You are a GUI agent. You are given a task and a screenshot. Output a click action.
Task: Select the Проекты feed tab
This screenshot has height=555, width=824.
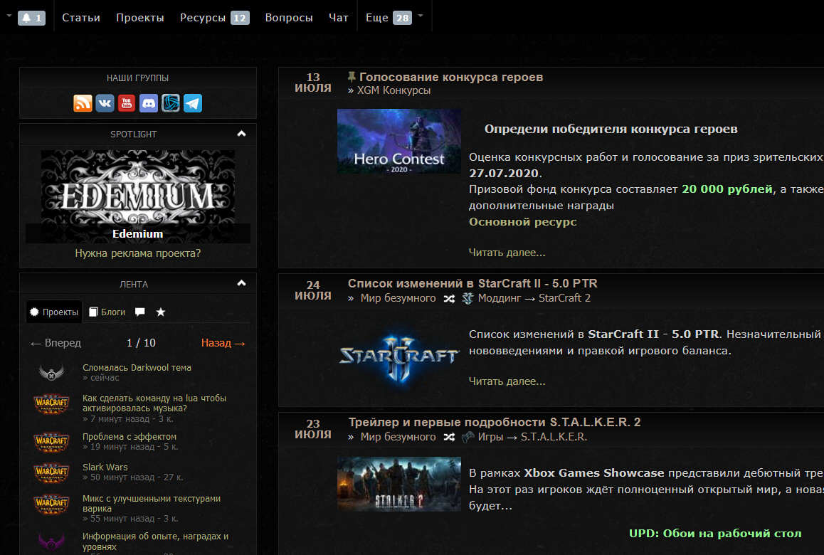click(54, 312)
